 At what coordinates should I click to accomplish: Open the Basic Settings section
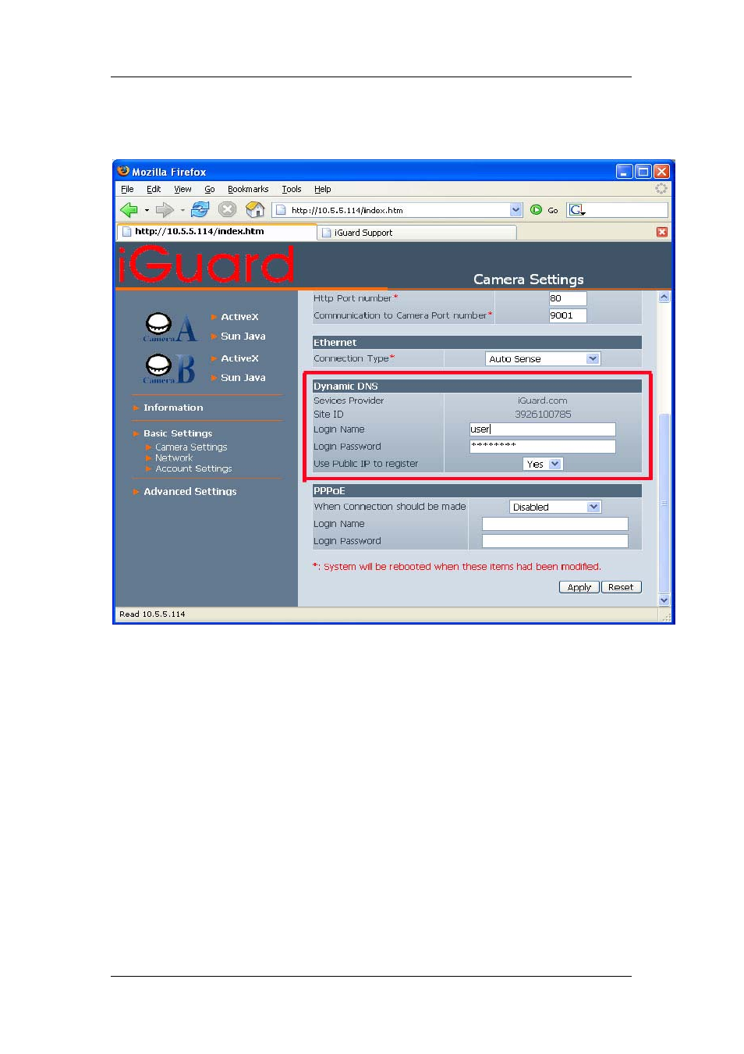(x=178, y=433)
